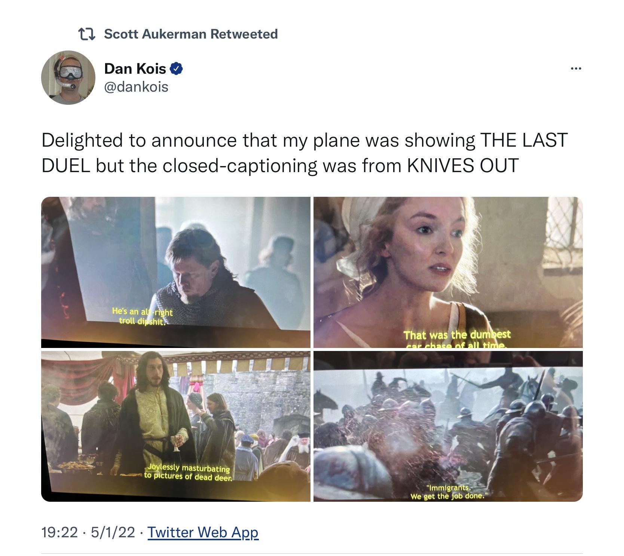Screen dimensions: 624x556
Task: Click tweet text starting 'Delighted to announce'
Action: point(305,153)
